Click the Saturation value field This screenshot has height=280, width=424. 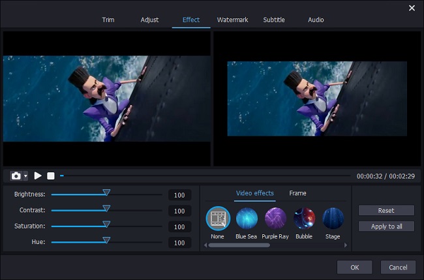pyautogui.click(x=179, y=226)
